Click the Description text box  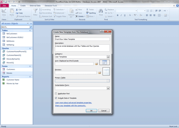(x=82, y=48)
